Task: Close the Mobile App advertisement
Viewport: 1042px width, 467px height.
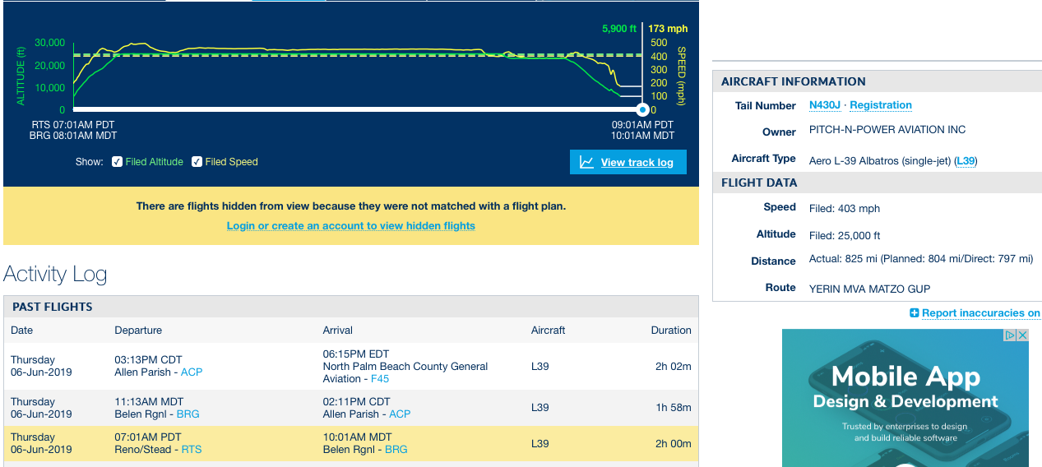Action: tap(1022, 335)
